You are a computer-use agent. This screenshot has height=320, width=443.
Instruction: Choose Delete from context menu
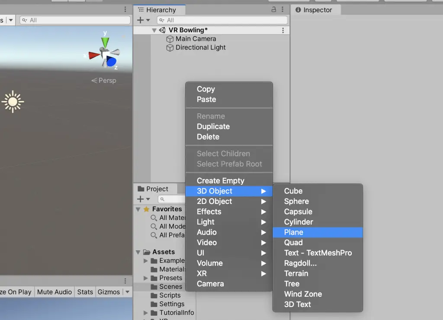[229, 137]
